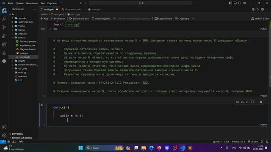This screenshot has width=271, height=152.
Task: Open the weather widget on taskbar
Action: pyautogui.click(x=14, y=148)
